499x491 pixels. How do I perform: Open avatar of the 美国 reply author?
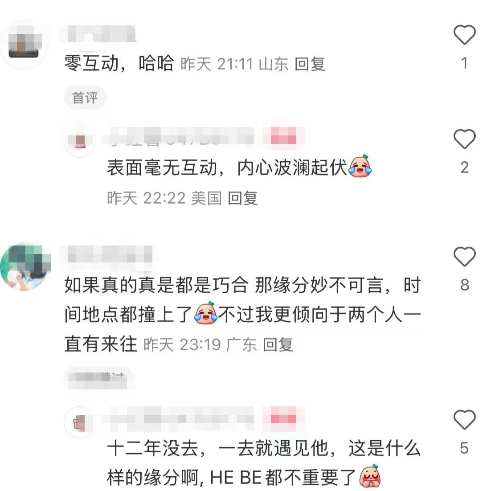coord(80,141)
